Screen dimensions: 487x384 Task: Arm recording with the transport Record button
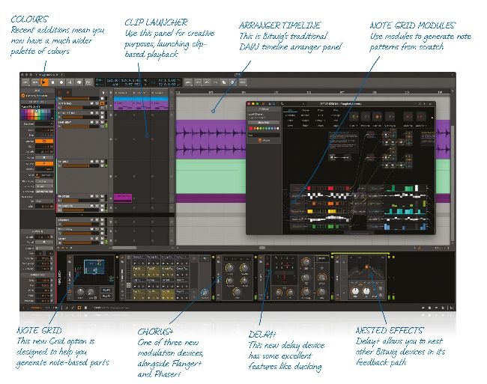(x=61, y=82)
